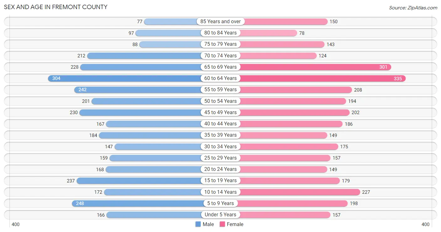Select the 60 to 64 Years female bar
Screen dimensions: 441x232
(x=323, y=78)
